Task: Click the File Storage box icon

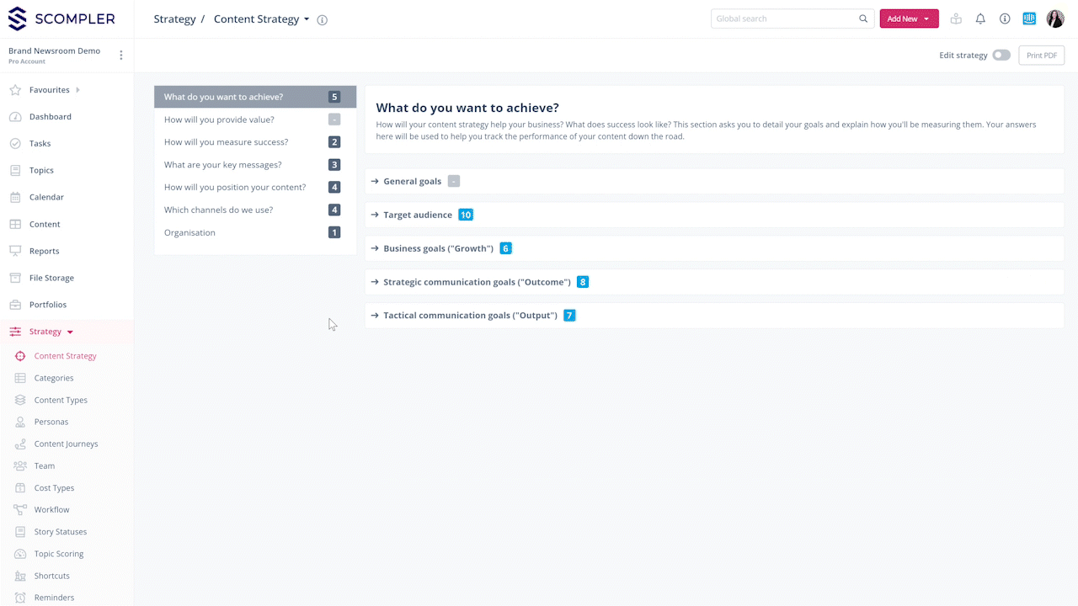Action: 15,278
